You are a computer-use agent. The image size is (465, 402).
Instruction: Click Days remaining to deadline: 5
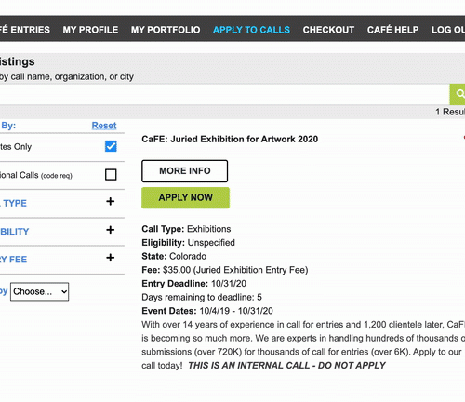[x=202, y=297]
